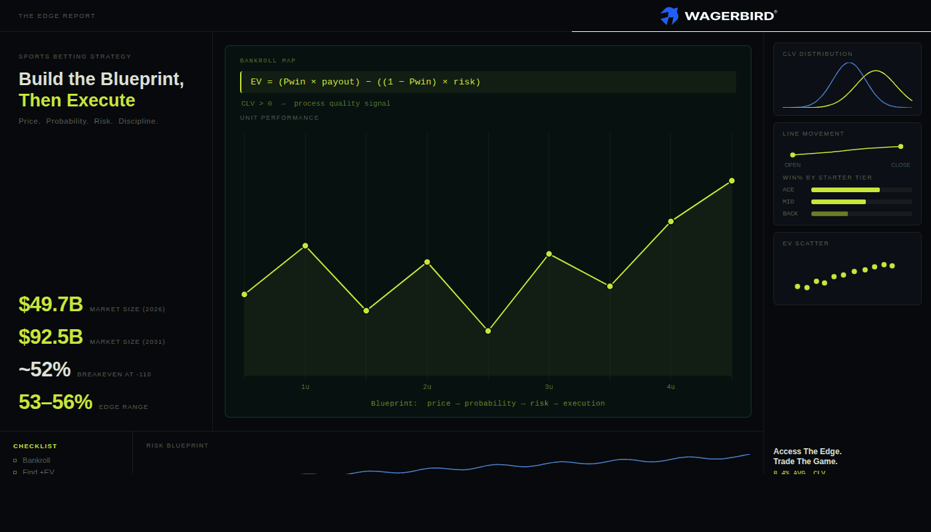The image size is (931, 532).
Task: Select the 'CLV > 0' process quality line
Action: click(316, 104)
